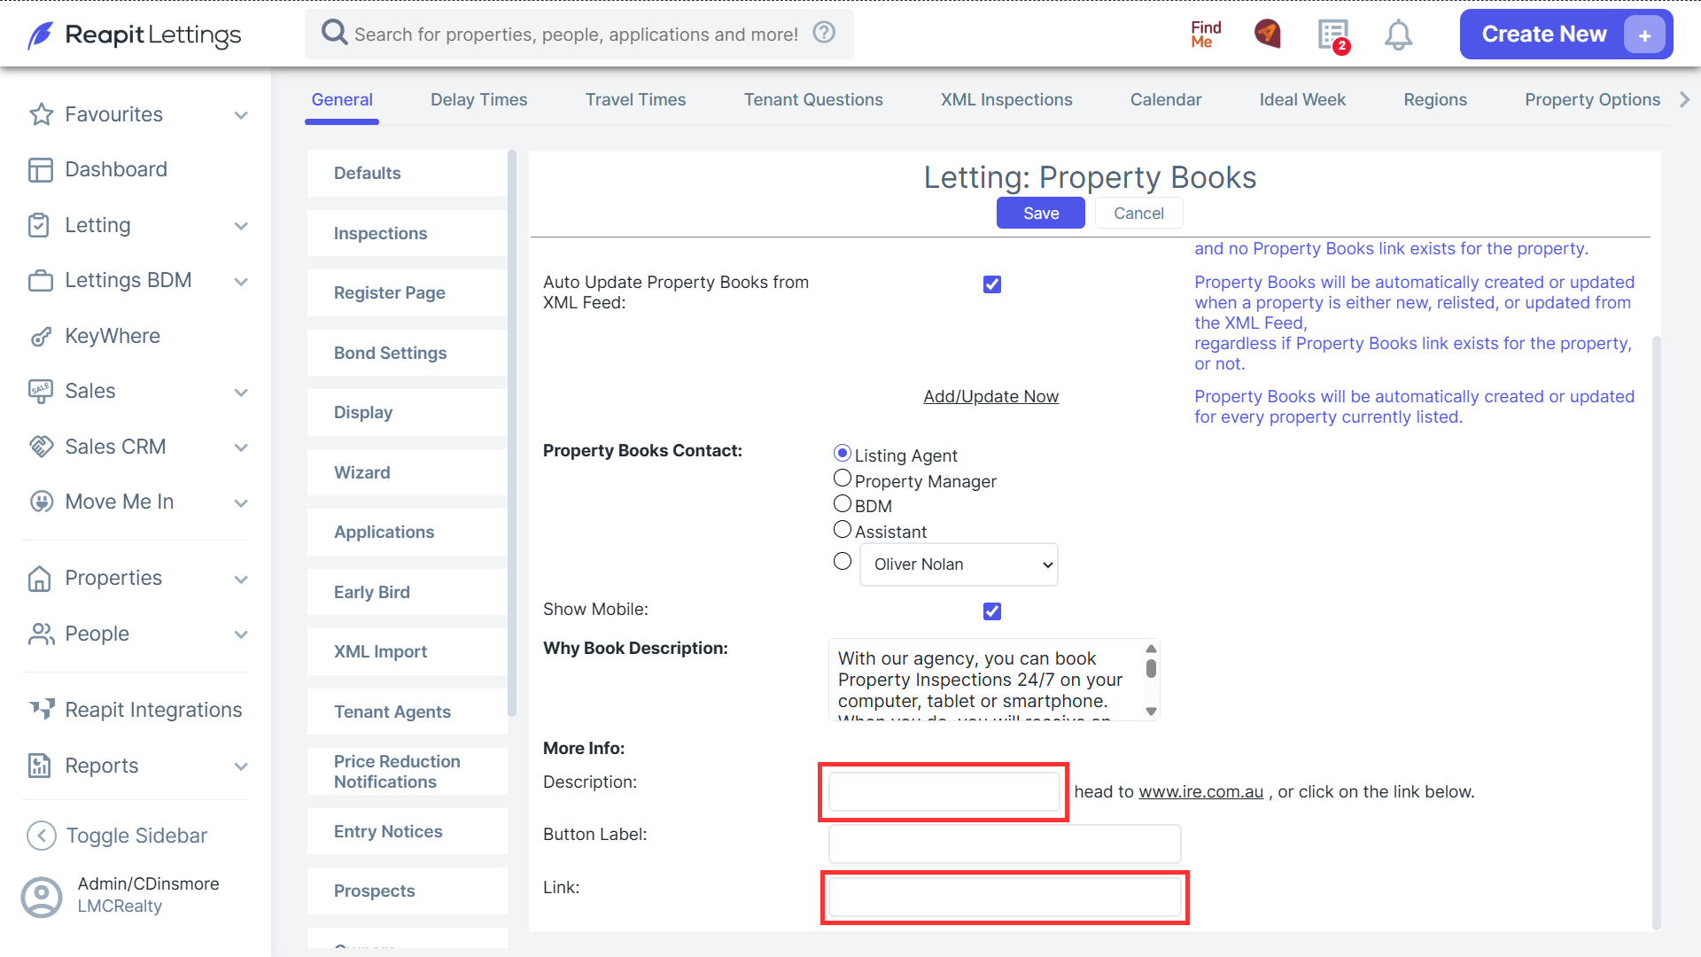Click the Dashboard layout icon
Image resolution: width=1701 pixels, height=957 pixels.
point(41,169)
